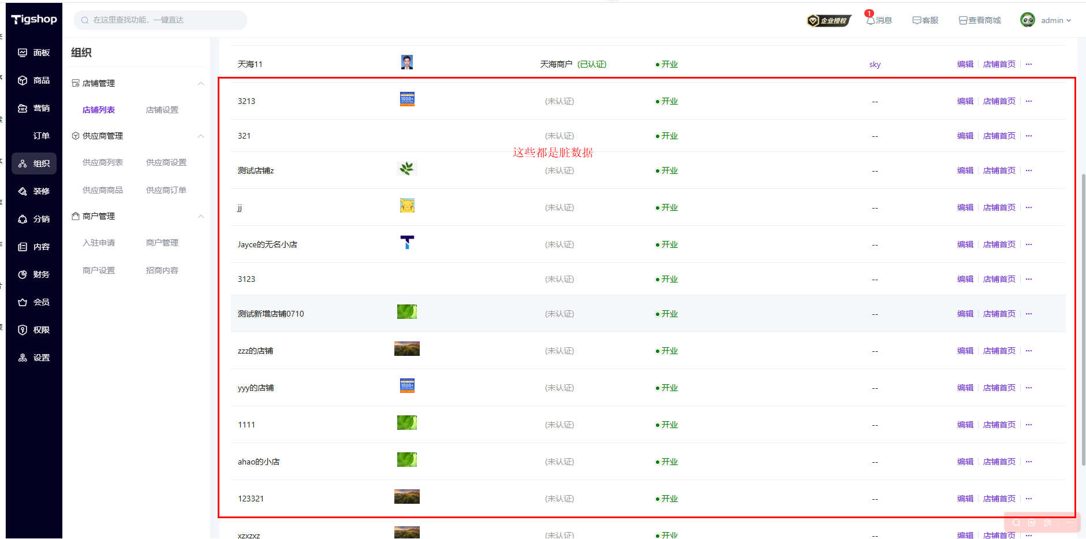This screenshot has height=539, width=1086.
Task: Open more actions for Jayce的无名小店
Action: pos(1029,244)
